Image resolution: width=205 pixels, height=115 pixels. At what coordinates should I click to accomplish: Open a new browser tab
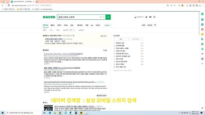pos(37,2)
